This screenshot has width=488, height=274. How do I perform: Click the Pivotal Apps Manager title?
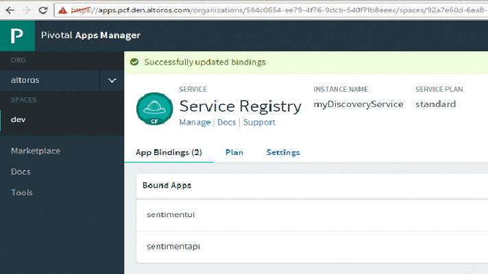tap(90, 36)
